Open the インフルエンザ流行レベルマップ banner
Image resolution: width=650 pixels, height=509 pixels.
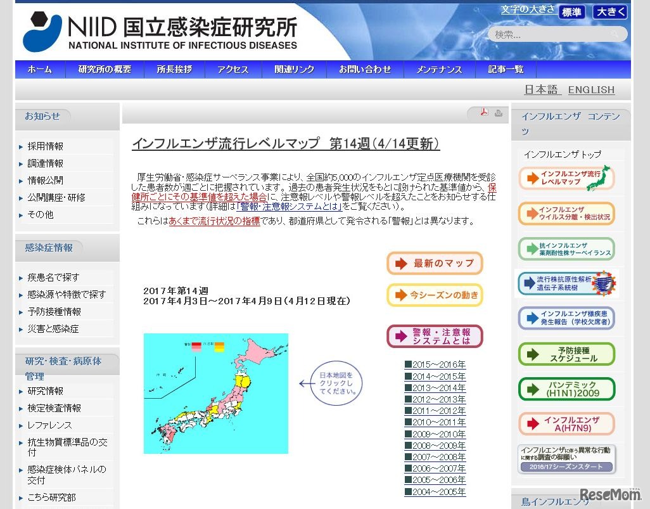566,177
